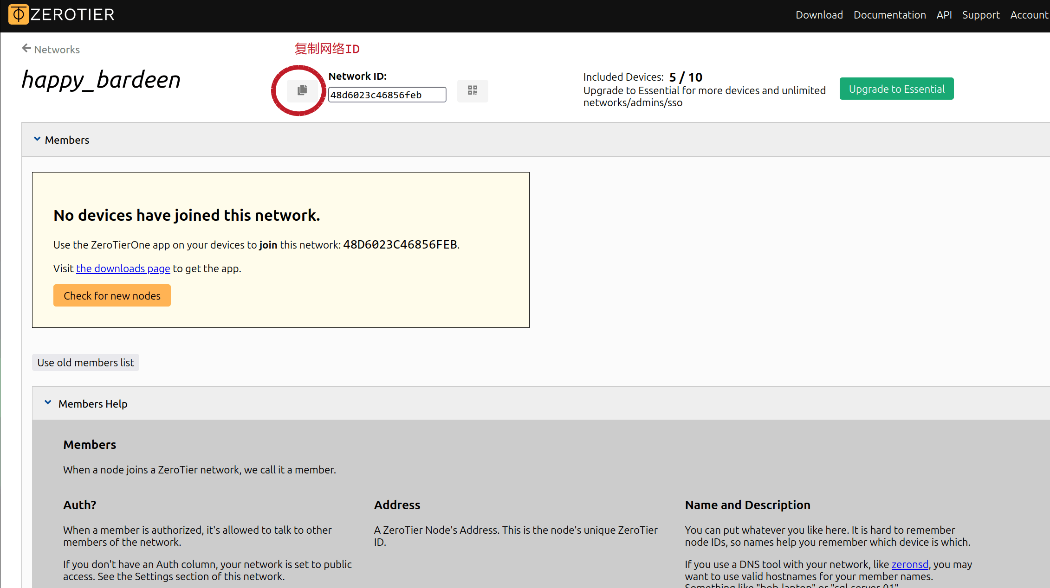The width and height of the screenshot is (1050, 588).
Task: Switch to the old members list
Action: 85,362
